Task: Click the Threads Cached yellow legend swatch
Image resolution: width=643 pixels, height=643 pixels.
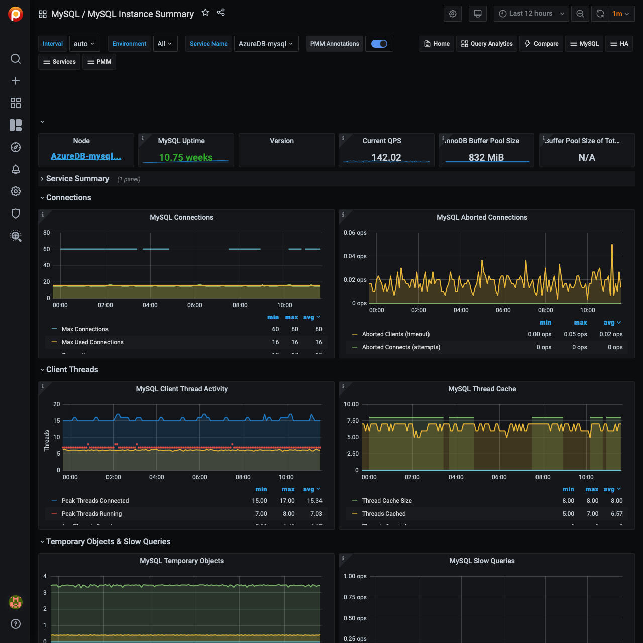Action: [x=355, y=514]
